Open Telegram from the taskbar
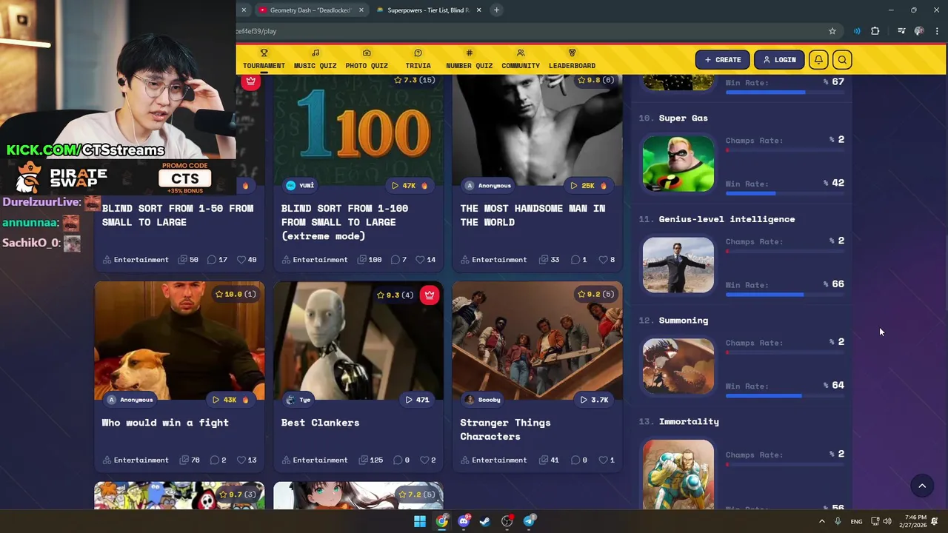The width and height of the screenshot is (948, 533). 530,521
